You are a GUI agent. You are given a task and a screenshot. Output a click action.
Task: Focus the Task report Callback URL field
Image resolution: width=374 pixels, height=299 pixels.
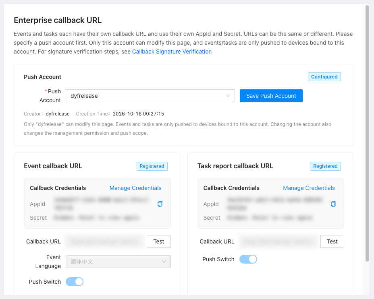point(278,241)
